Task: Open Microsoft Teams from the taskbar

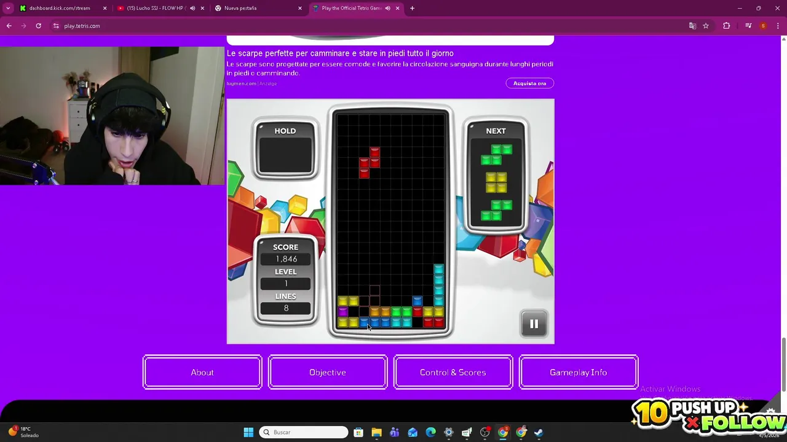Action: [394, 432]
